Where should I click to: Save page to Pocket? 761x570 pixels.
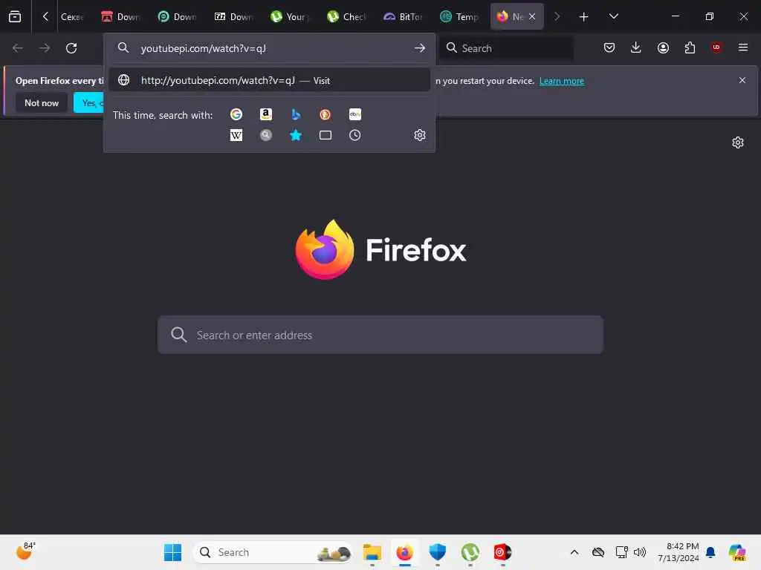[x=609, y=47]
